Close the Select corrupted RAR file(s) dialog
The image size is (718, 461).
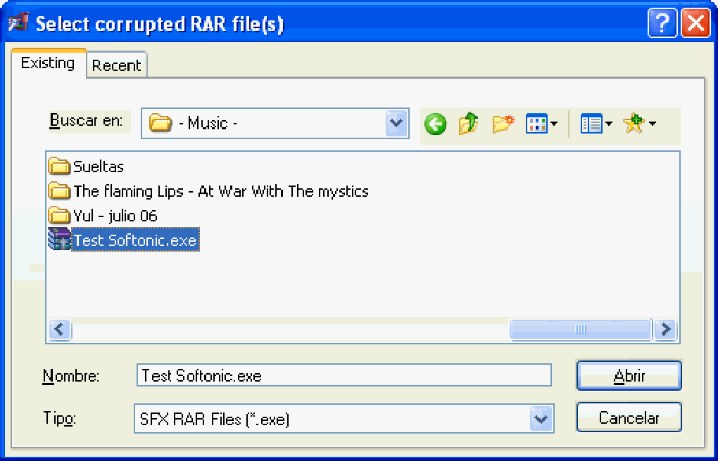(695, 22)
